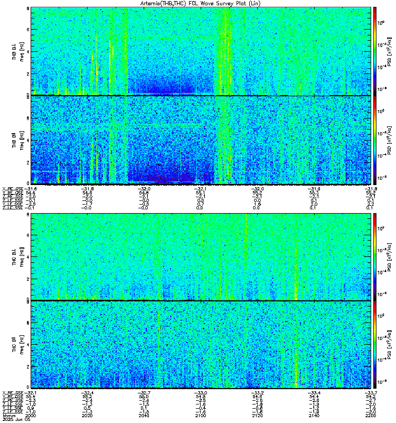Click inside the THC B⊥ spectrogram panel
This screenshot has height=423, width=396.
201,256
